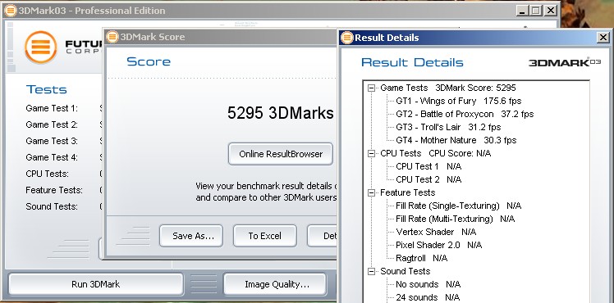This screenshot has height=303, width=614.
Task: Click the 3DMark03 title bar app icon
Action: (11, 11)
